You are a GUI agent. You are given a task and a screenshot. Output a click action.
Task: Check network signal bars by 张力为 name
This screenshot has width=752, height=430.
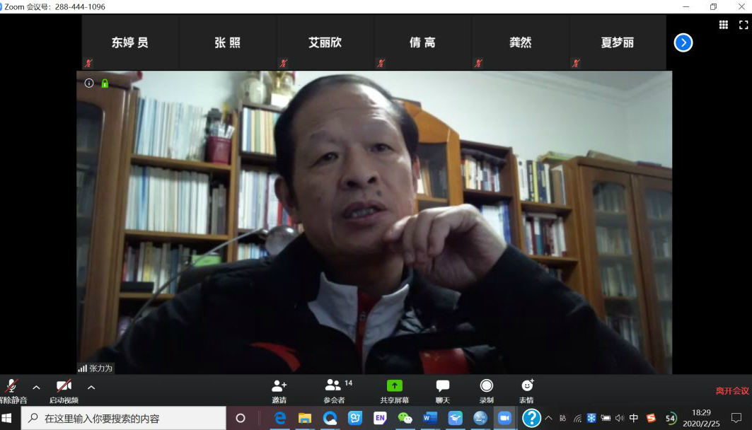pos(82,368)
